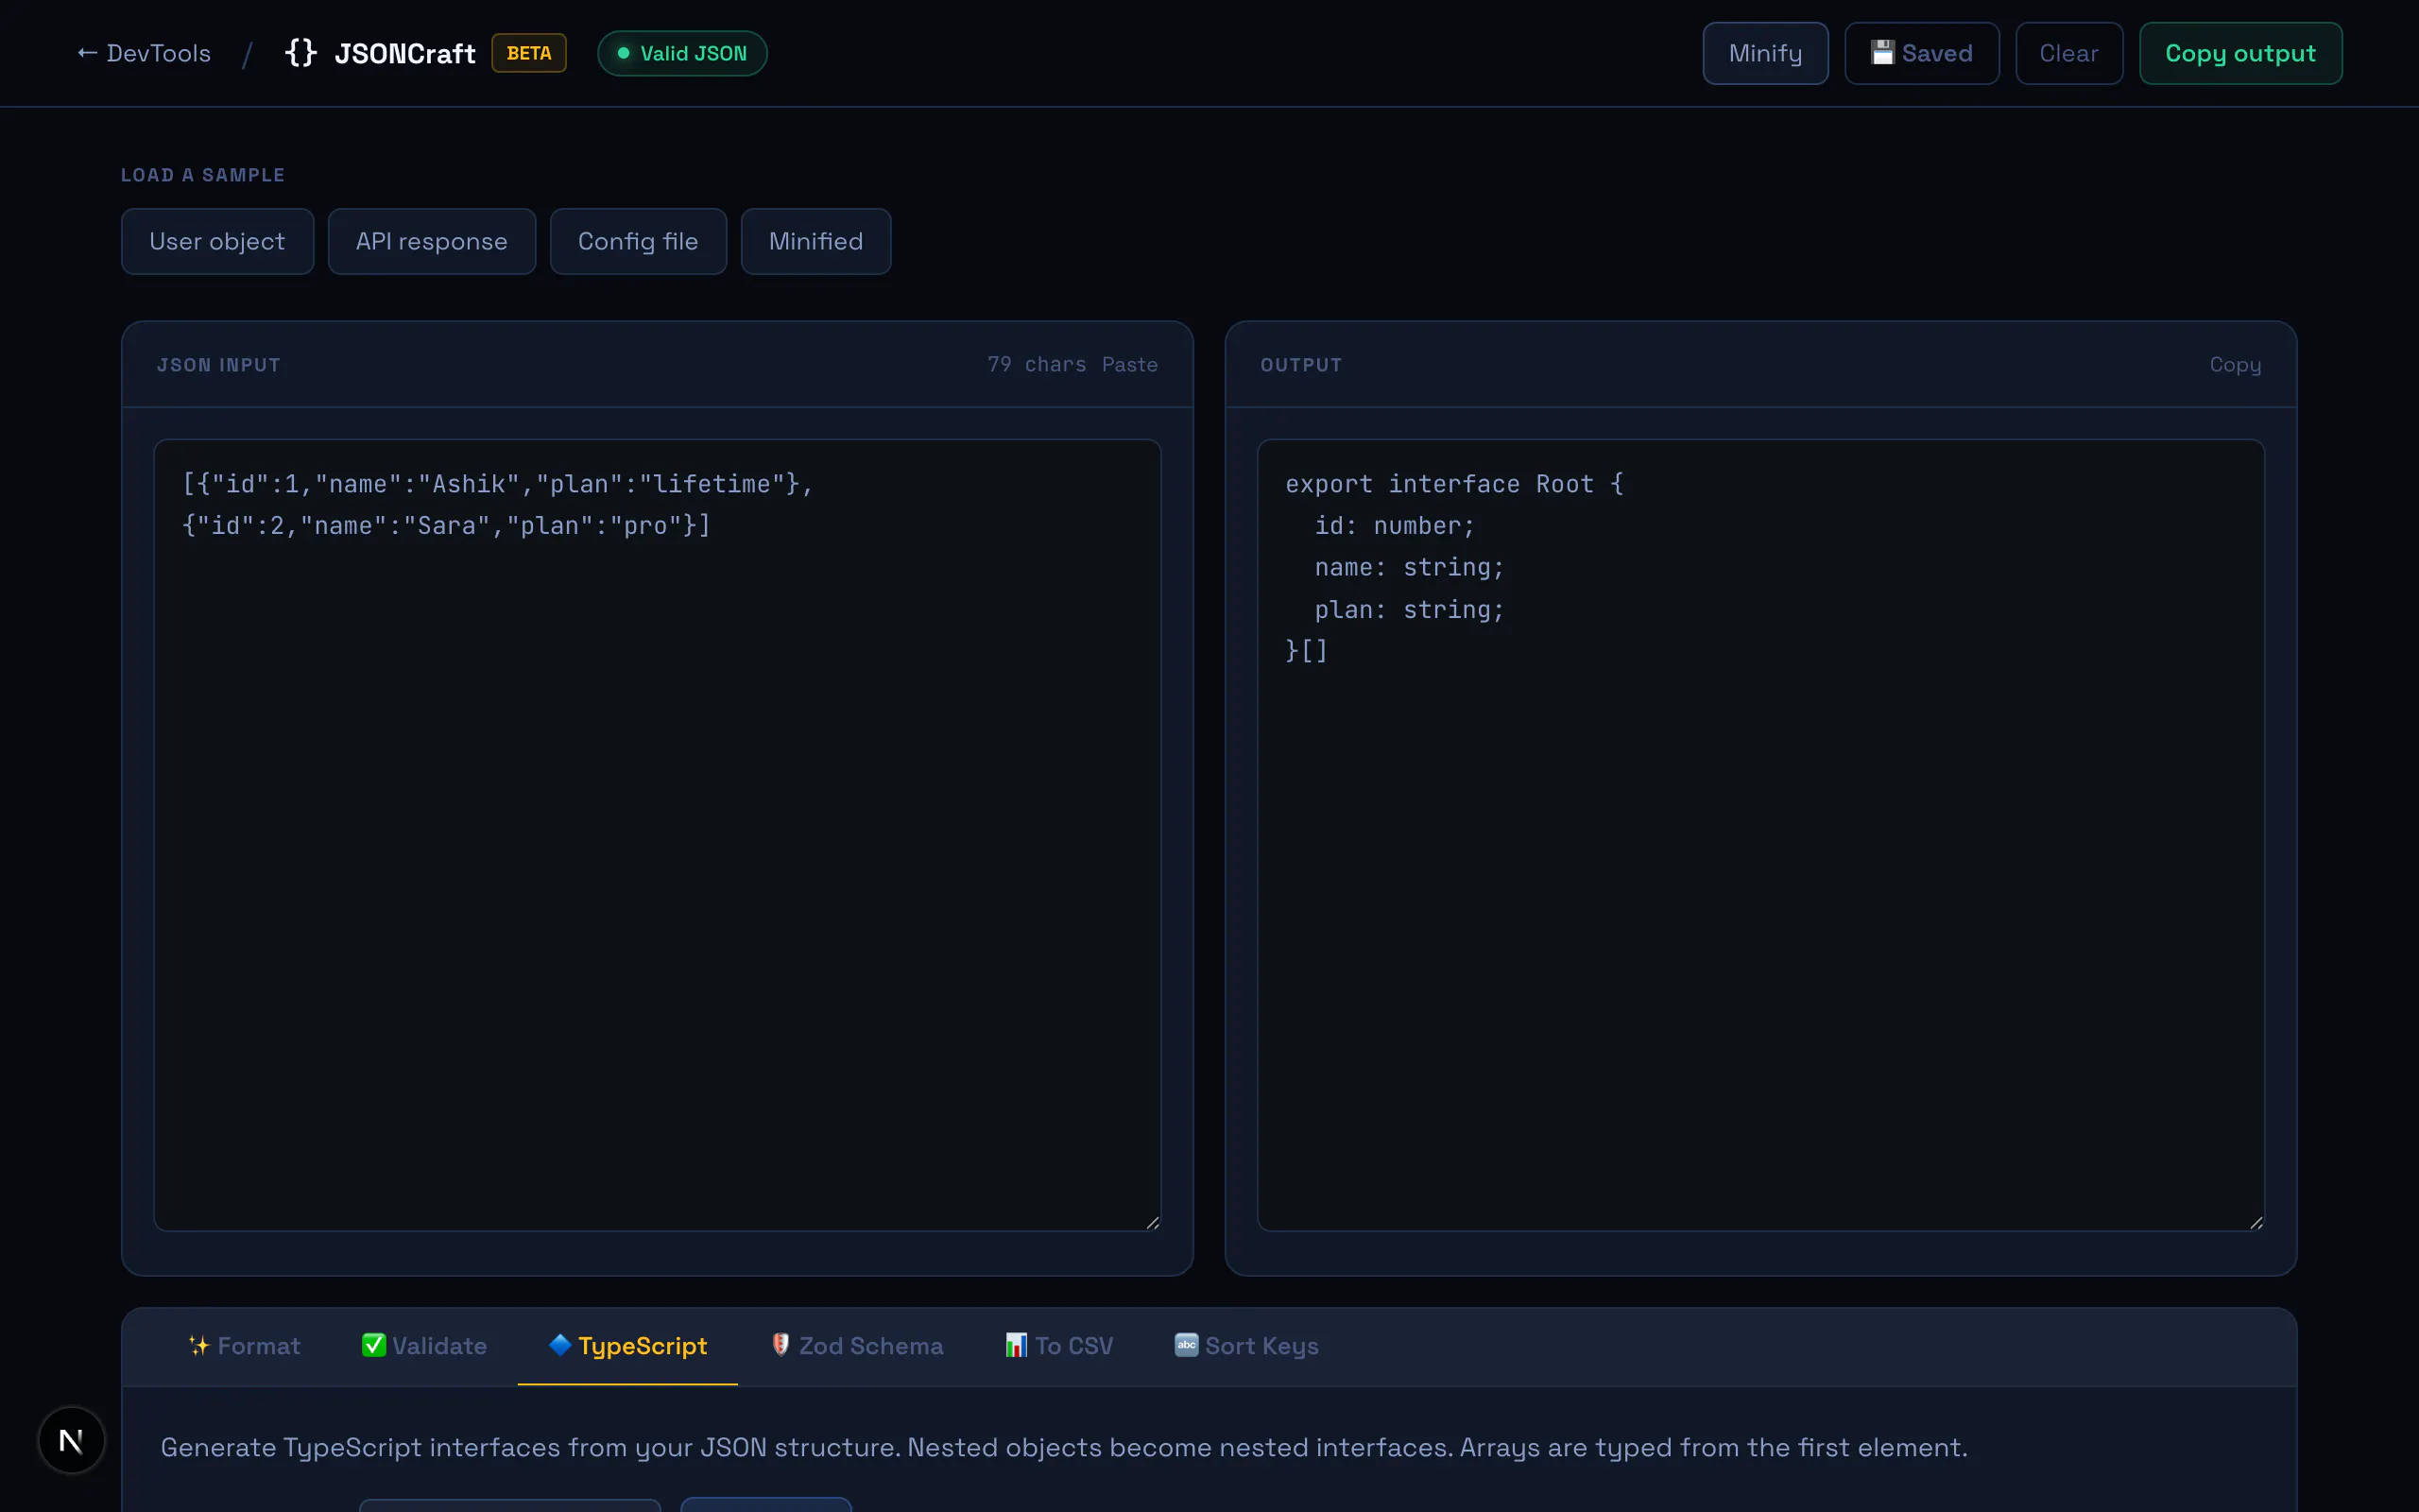Switch to the Format tab

tap(244, 1346)
